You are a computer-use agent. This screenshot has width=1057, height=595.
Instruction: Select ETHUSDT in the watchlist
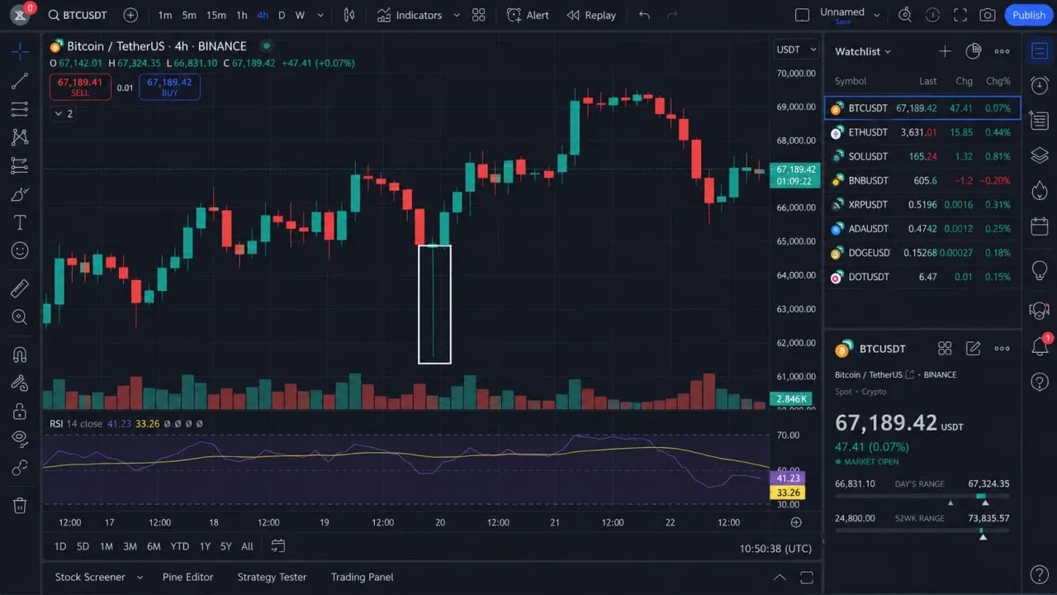[922, 132]
